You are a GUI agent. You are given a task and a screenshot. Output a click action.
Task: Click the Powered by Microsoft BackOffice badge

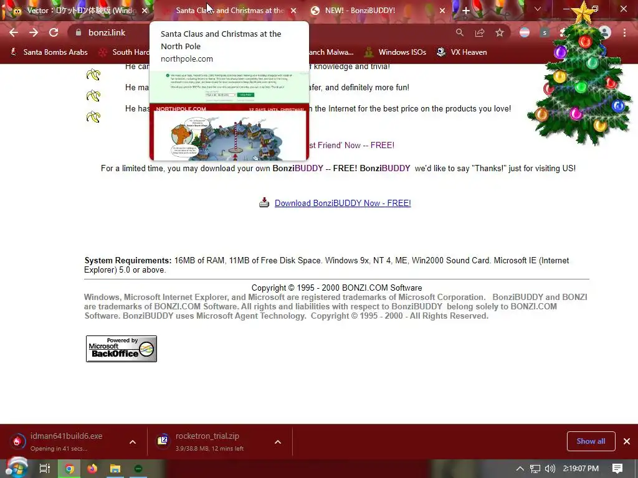[121, 349]
